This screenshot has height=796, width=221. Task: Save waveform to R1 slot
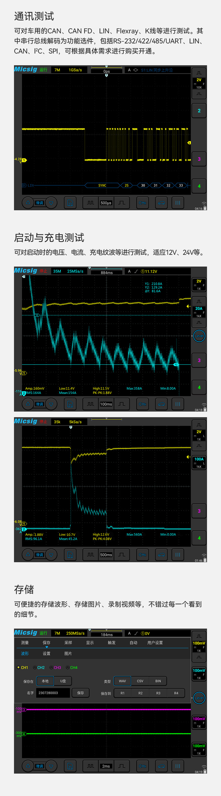pyautogui.click(x=123, y=694)
